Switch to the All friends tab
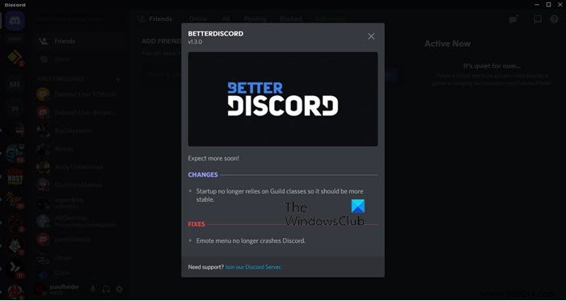Image resolution: width=566 pixels, height=301 pixels. tap(226, 19)
